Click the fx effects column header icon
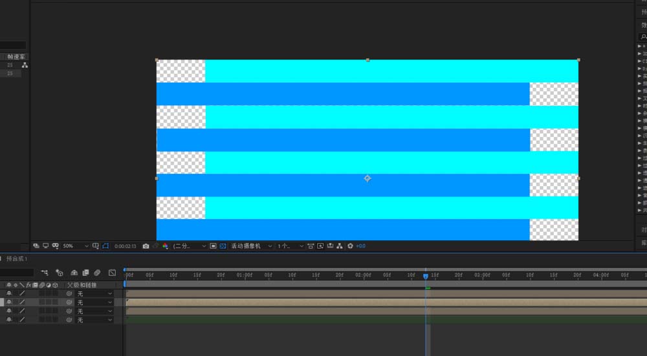 [x=29, y=285]
